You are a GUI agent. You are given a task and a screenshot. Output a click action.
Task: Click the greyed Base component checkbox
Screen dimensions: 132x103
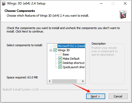click(60, 54)
